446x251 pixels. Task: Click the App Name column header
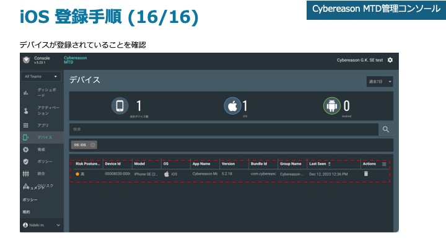pos(201,164)
